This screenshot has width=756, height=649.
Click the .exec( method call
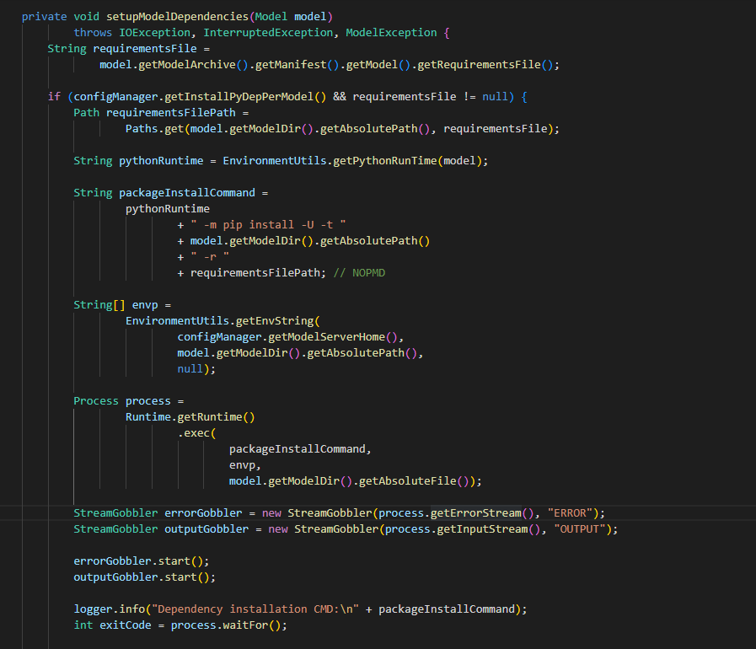pos(196,433)
